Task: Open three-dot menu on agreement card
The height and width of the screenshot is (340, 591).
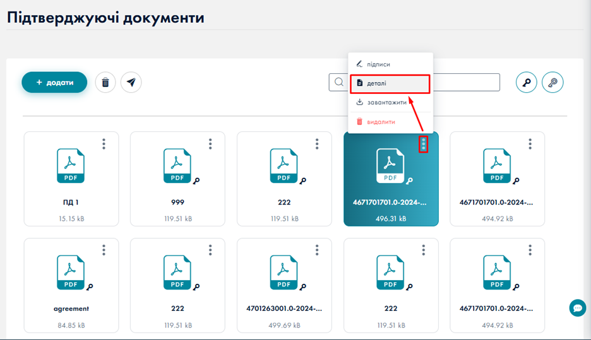Action: pos(104,250)
